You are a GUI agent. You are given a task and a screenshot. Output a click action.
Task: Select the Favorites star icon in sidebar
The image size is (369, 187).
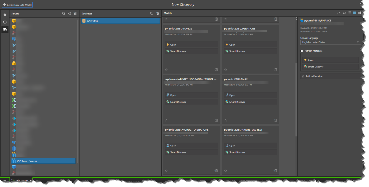[x=4, y=14]
